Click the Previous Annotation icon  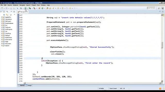coord(63,8)
